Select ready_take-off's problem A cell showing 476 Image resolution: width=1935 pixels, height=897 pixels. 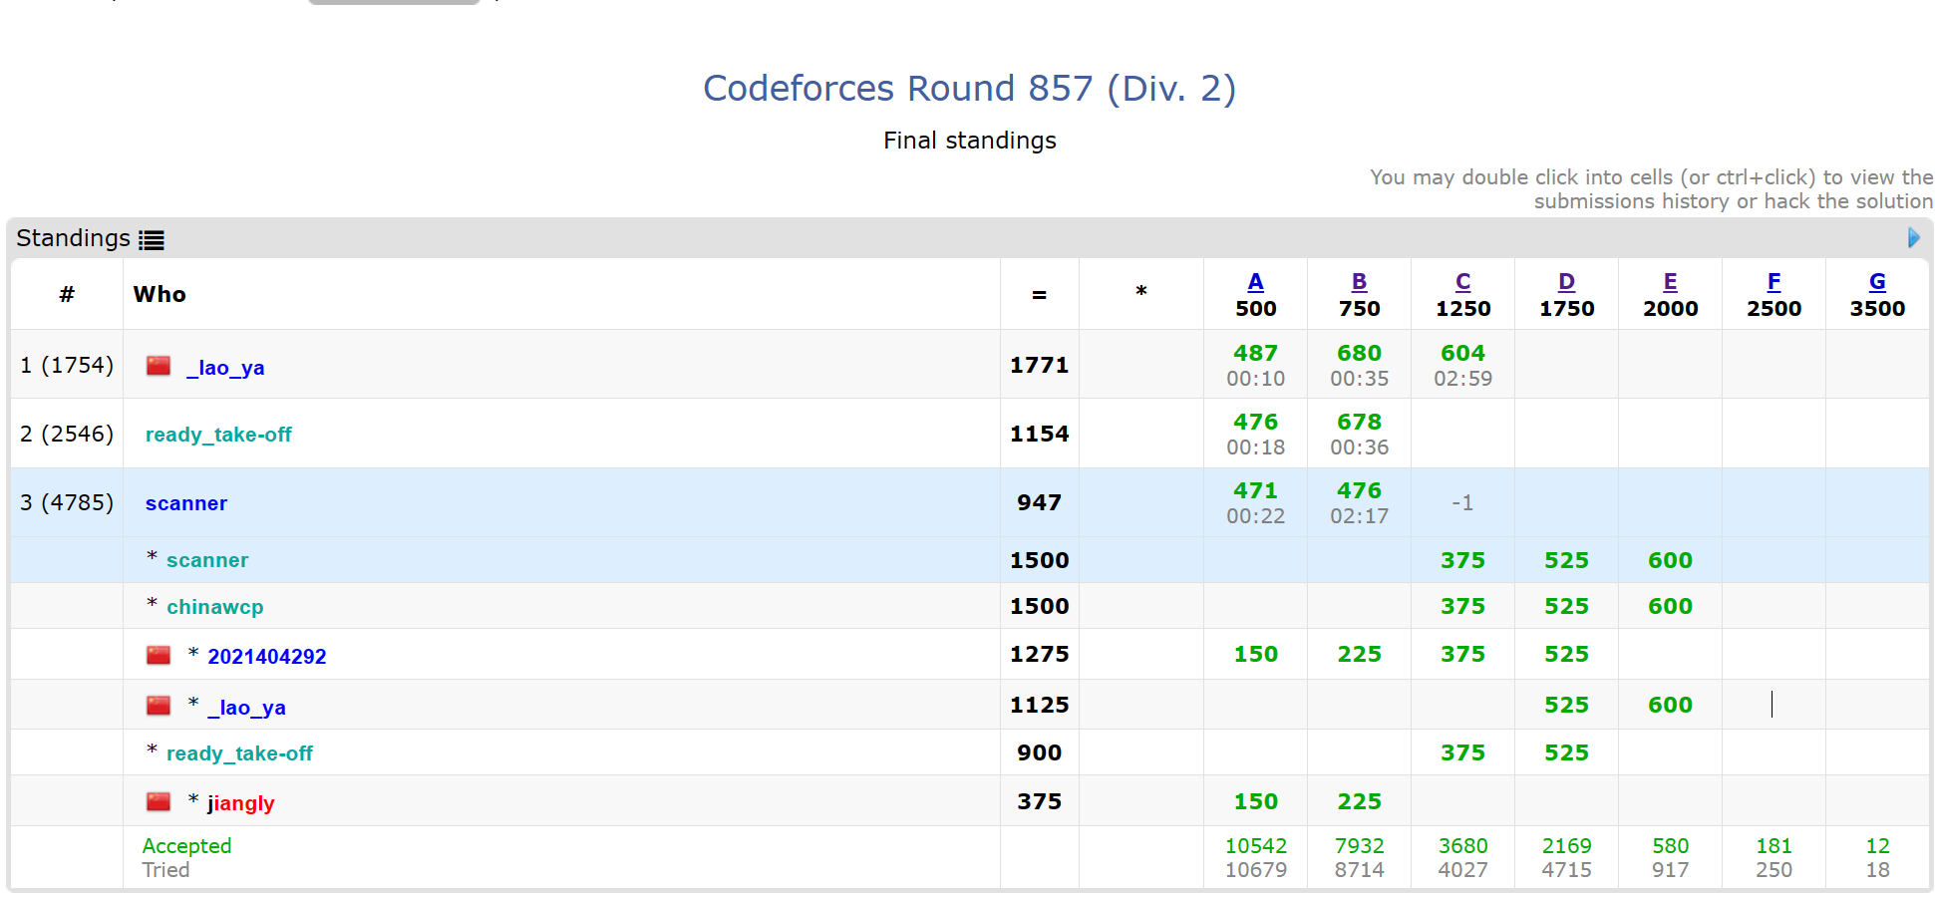click(x=1255, y=434)
